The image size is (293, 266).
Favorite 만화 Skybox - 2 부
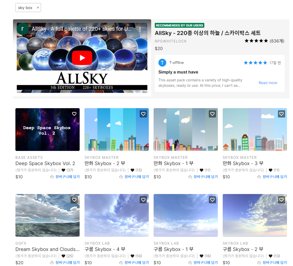(143, 114)
